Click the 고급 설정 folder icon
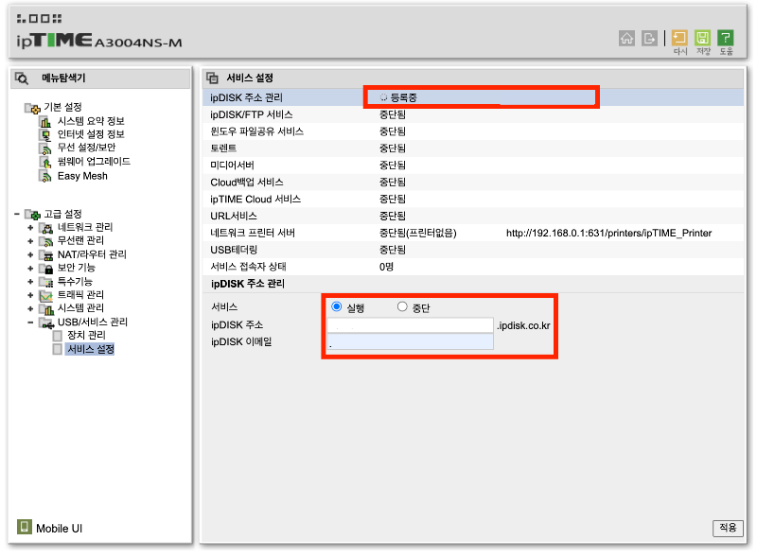This screenshot has width=757, height=558. 33,215
